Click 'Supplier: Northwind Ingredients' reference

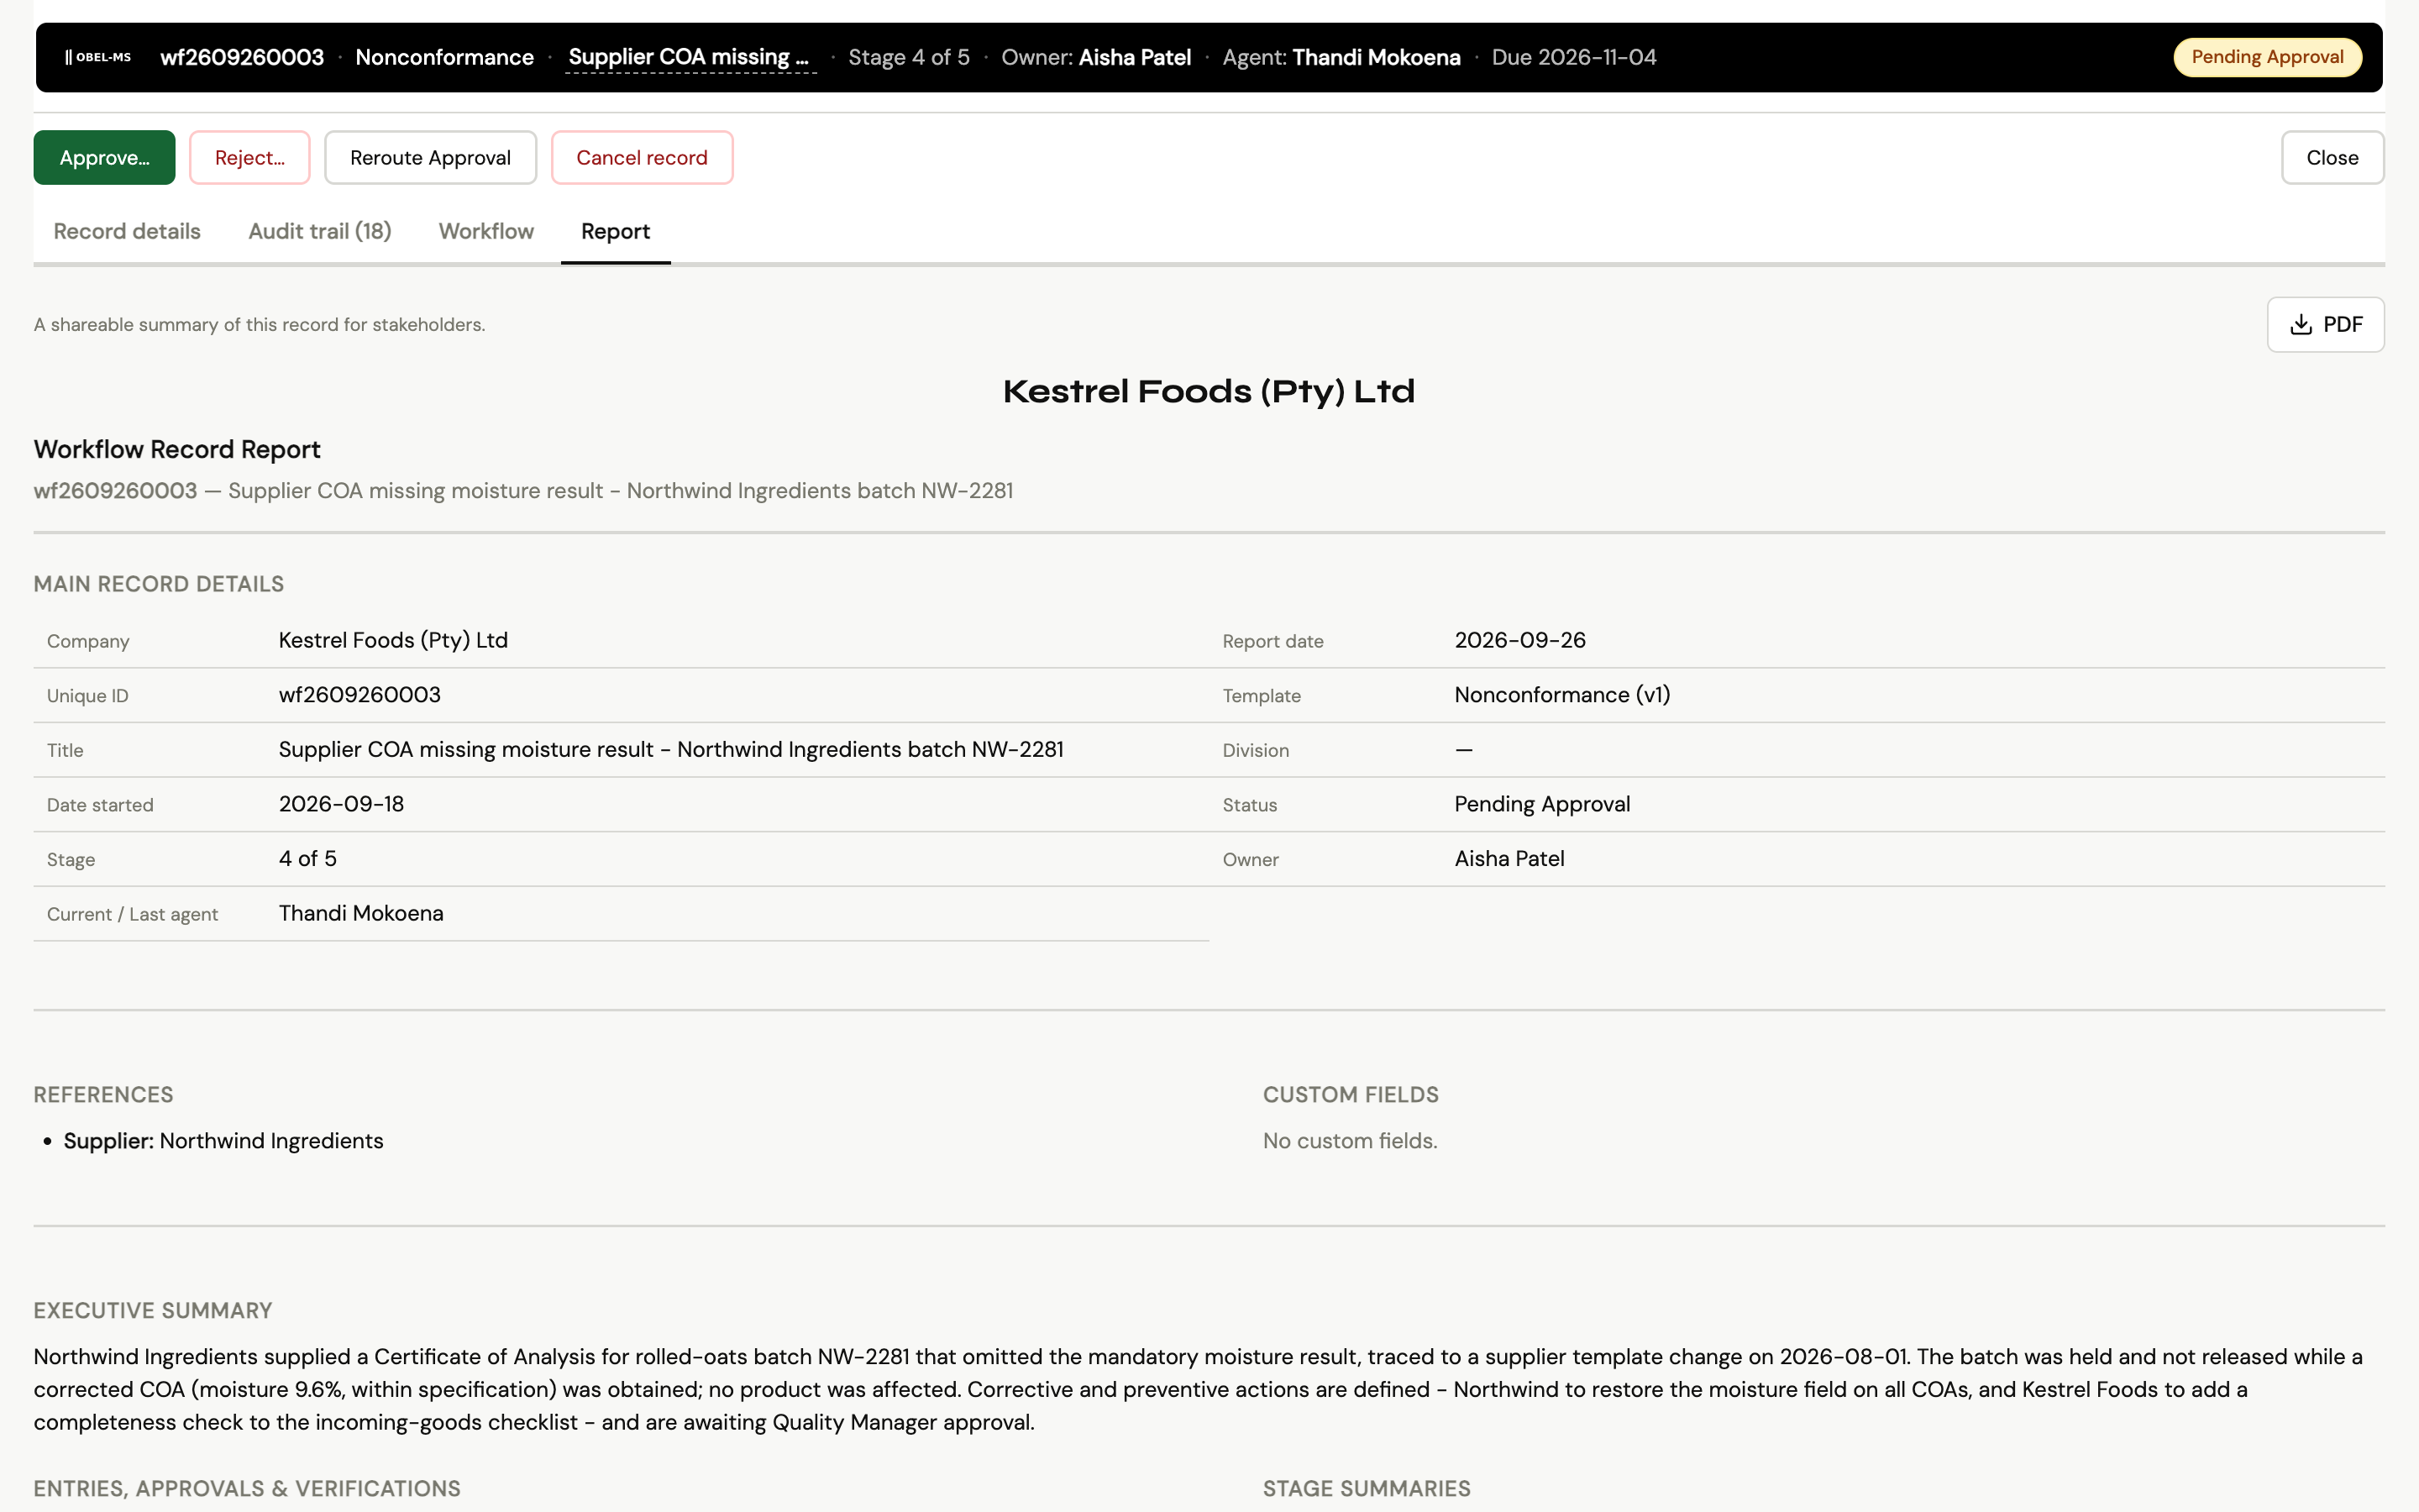tap(223, 1141)
